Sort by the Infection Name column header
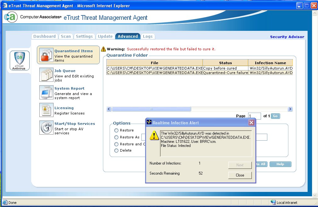Image resolution: width=318 pixels, height=207 pixels. pyautogui.click(x=270, y=63)
